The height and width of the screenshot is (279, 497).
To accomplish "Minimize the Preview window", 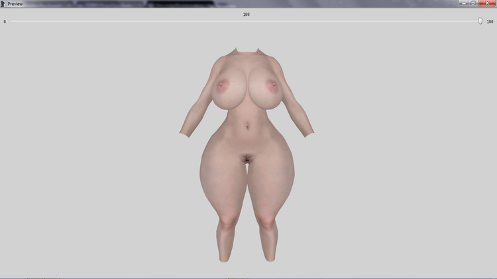I will [464, 3].
